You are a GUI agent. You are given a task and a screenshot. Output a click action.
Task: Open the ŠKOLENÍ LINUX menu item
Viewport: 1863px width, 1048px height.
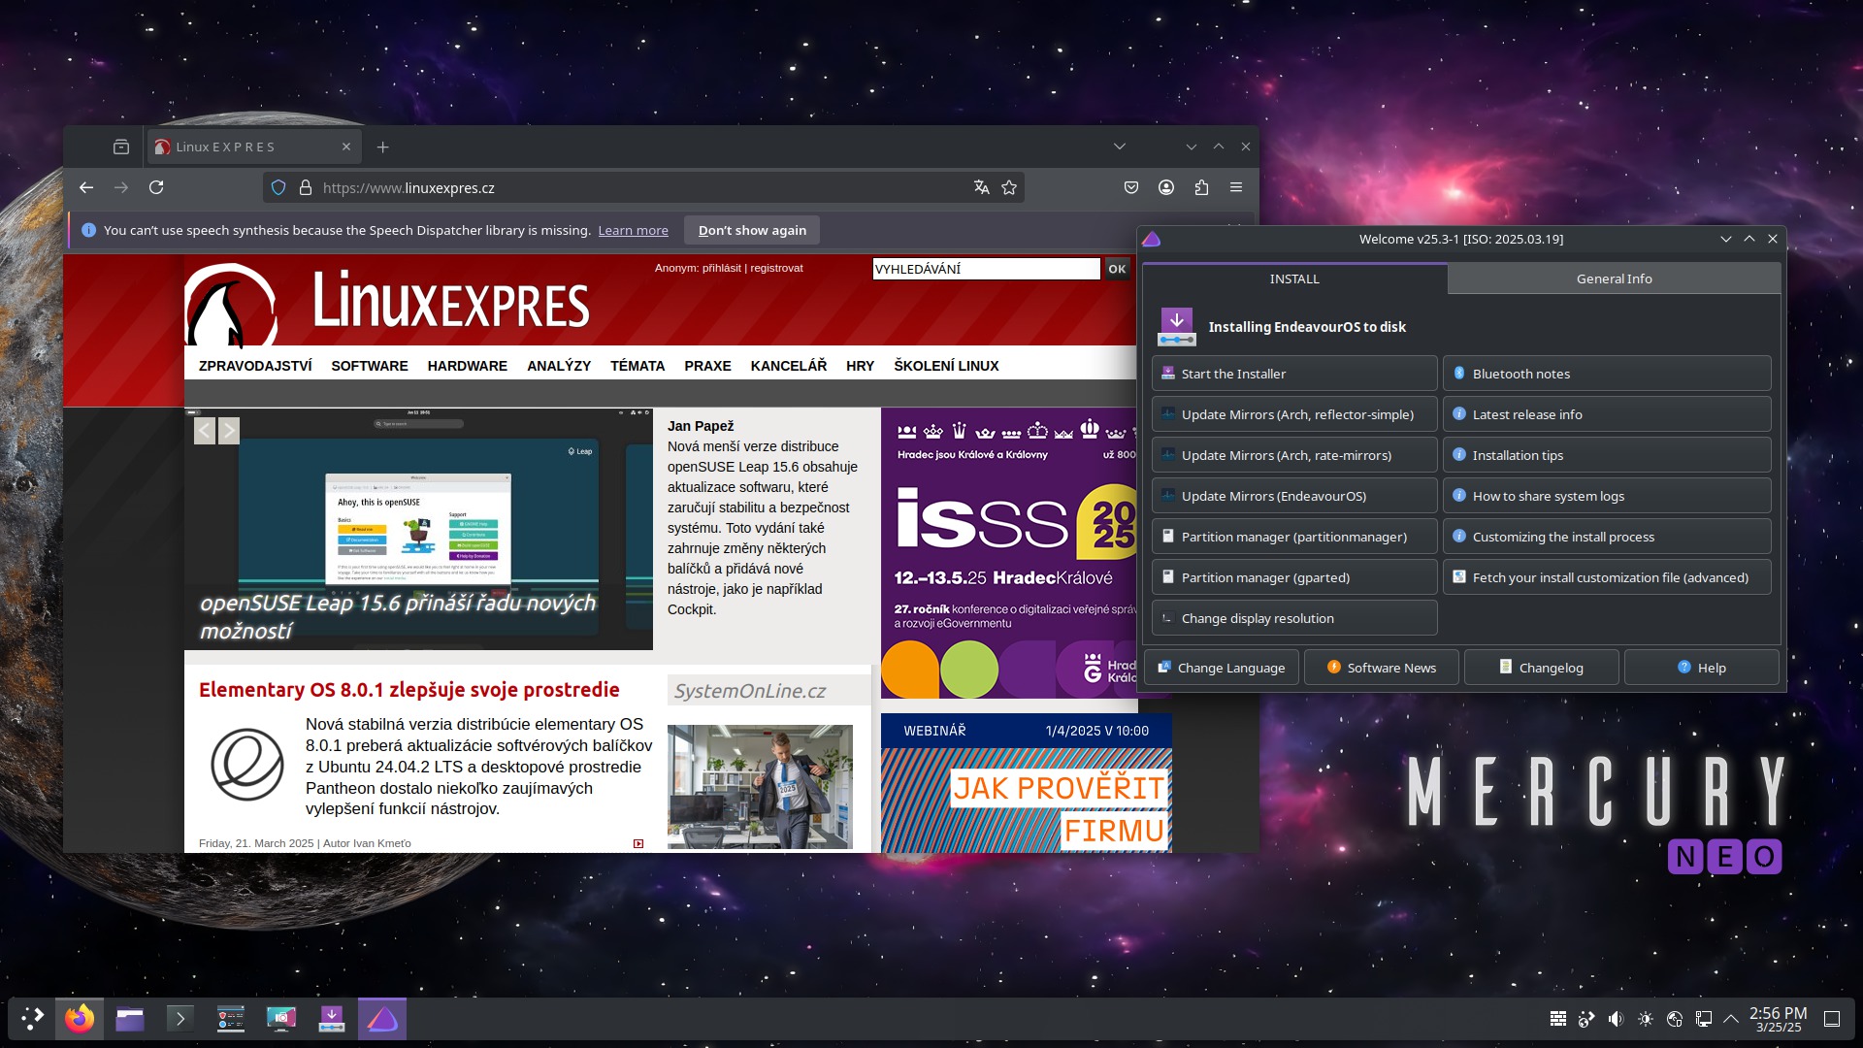946,366
